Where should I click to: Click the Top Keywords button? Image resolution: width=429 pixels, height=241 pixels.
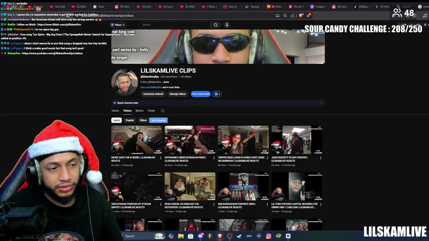pos(158,120)
